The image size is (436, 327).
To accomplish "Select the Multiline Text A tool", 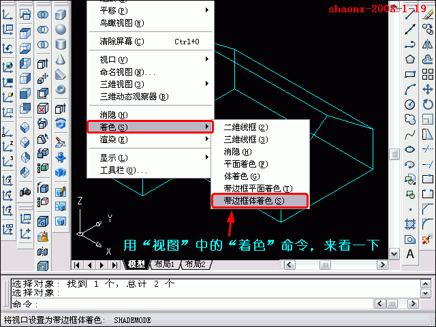I will click(x=410, y=254).
